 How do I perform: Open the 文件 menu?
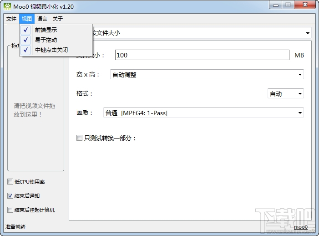[11, 19]
